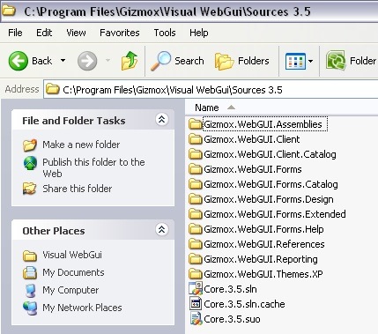The image size is (378, 334).
Task: Open the Favorites menu
Action: [120, 33]
